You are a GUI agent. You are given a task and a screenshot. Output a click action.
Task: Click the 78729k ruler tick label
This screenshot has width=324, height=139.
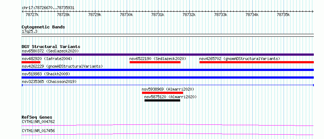pos(95,15)
